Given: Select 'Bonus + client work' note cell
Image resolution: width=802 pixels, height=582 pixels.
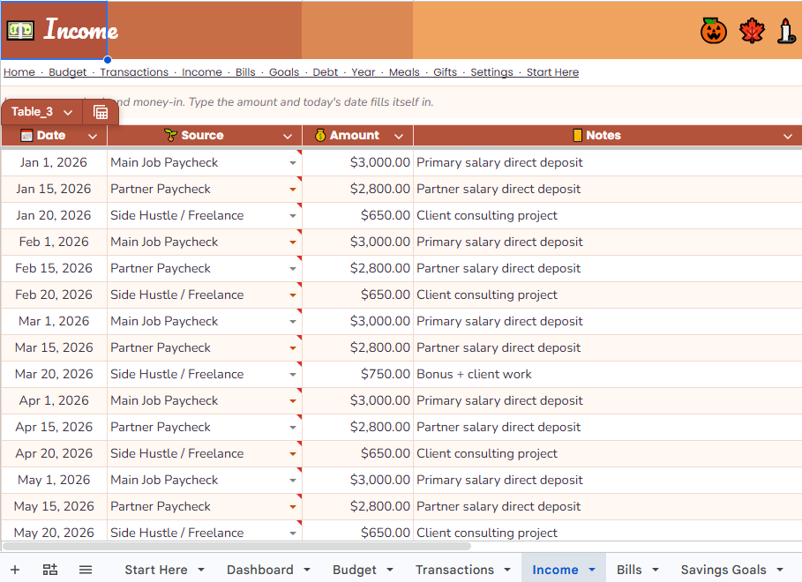Looking at the screenshot, I should 608,374.
